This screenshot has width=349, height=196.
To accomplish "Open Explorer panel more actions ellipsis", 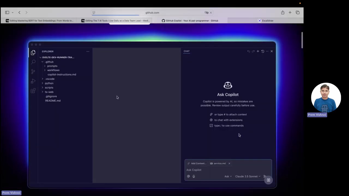I will click(88, 51).
